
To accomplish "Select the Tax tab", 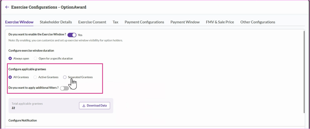I will (115, 22).
